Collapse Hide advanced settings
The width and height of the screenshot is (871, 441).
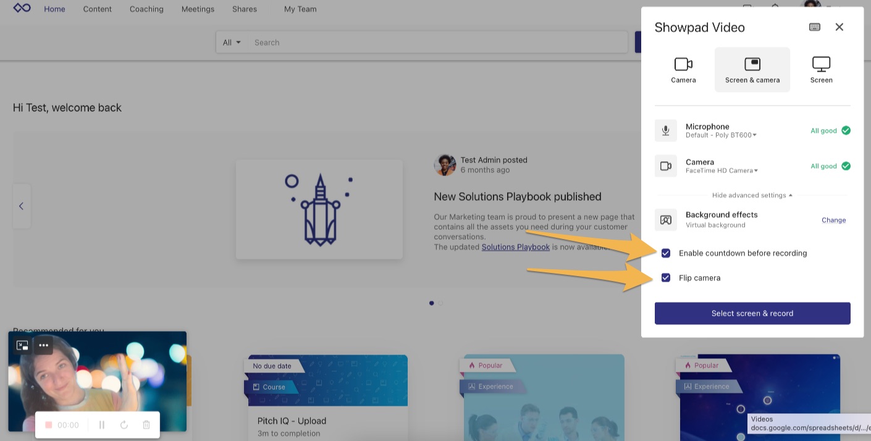click(x=752, y=195)
